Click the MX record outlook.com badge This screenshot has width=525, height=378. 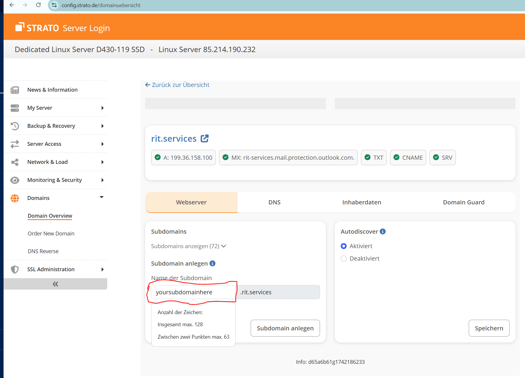click(x=289, y=158)
